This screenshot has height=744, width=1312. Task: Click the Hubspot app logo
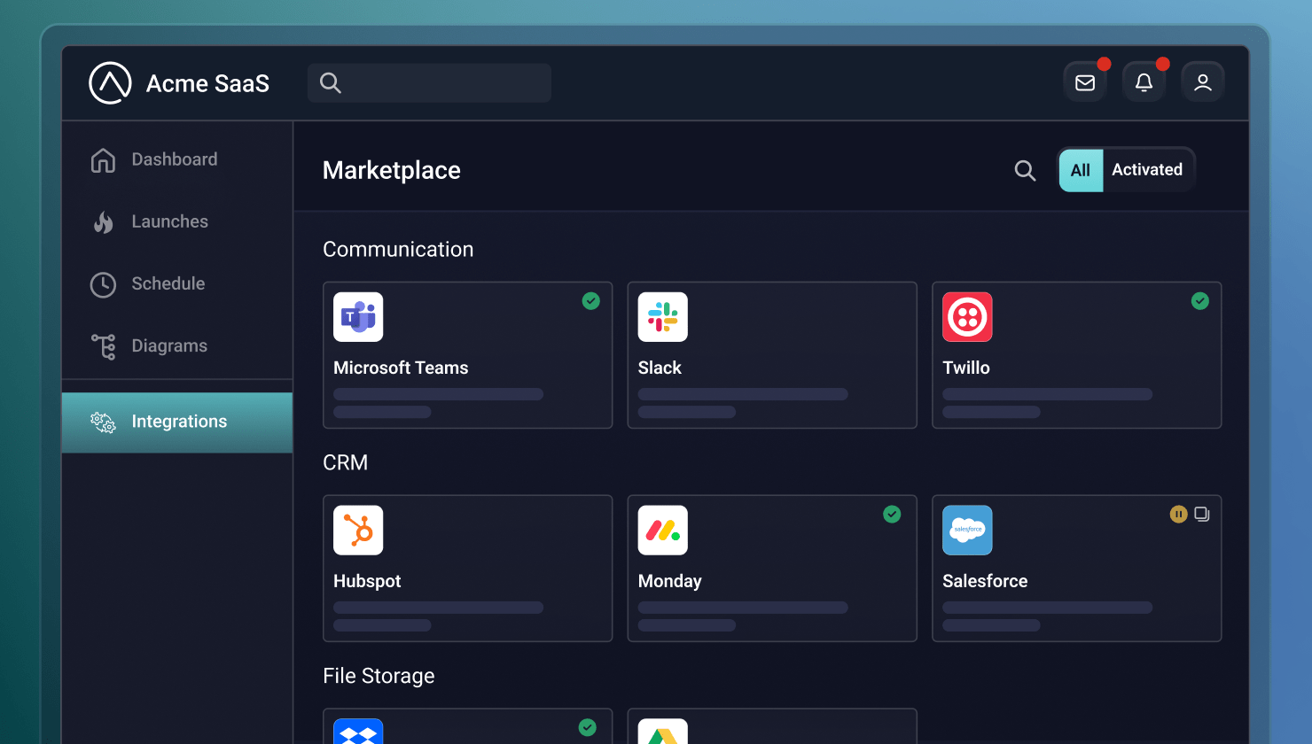[x=358, y=531]
